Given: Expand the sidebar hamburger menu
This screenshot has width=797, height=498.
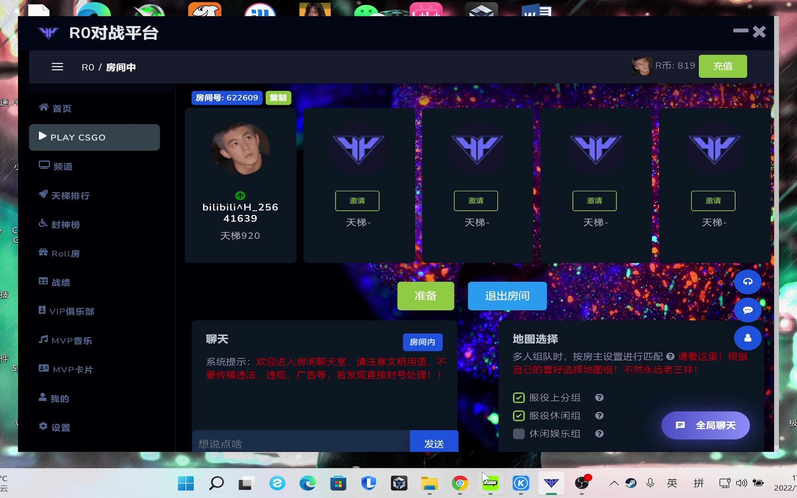Looking at the screenshot, I should point(57,66).
